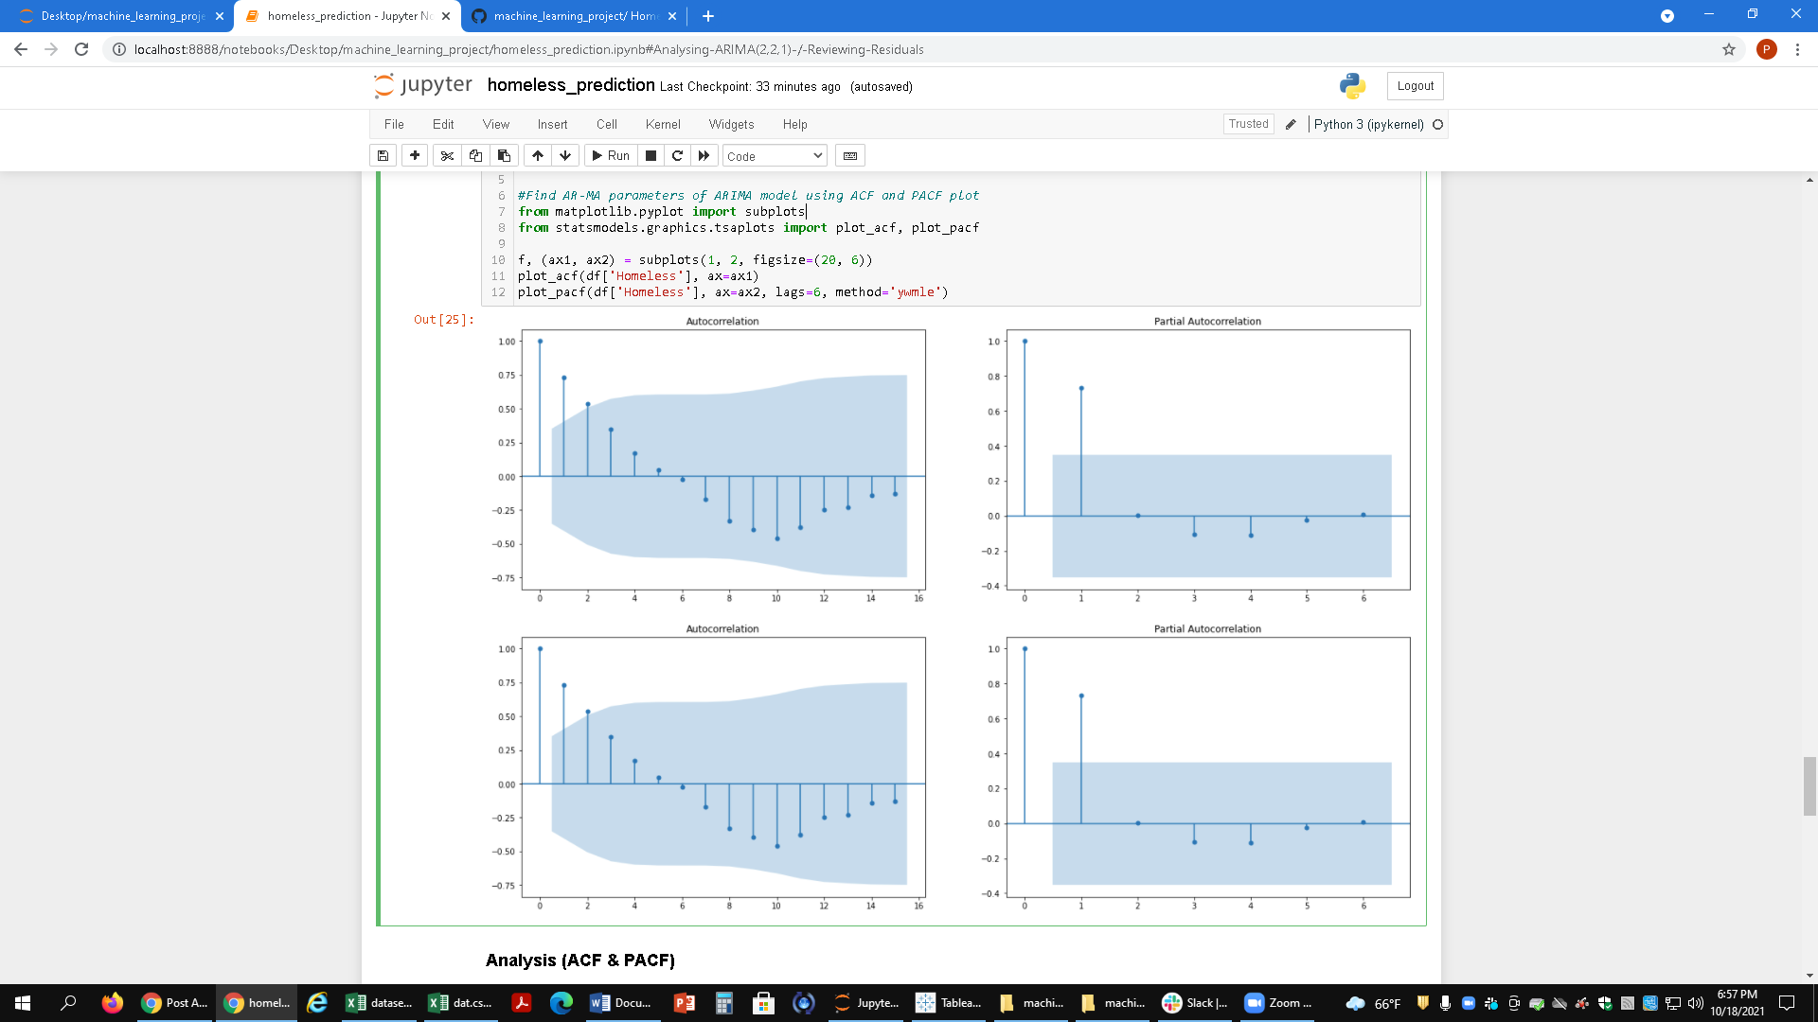Open Windows search from taskbar
This screenshot has width=1818, height=1022.
tap(68, 1002)
